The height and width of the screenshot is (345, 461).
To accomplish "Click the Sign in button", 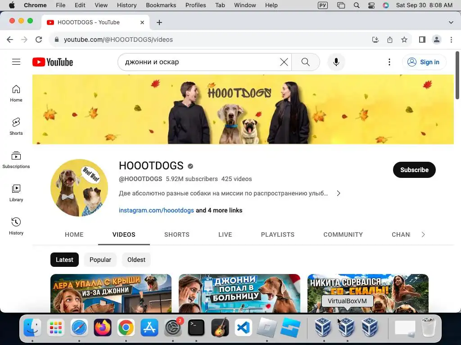I will click(x=424, y=62).
